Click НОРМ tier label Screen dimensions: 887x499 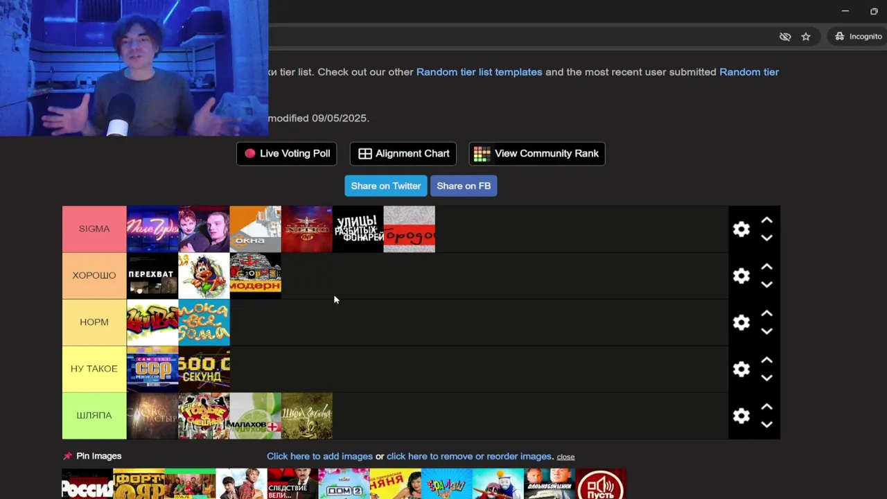94,322
